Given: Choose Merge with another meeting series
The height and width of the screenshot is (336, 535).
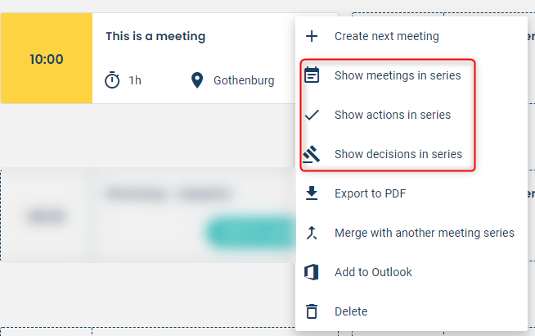Looking at the screenshot, I should coord(425,233).
